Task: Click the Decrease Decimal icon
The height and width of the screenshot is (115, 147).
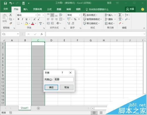Action: click(73, 23)
